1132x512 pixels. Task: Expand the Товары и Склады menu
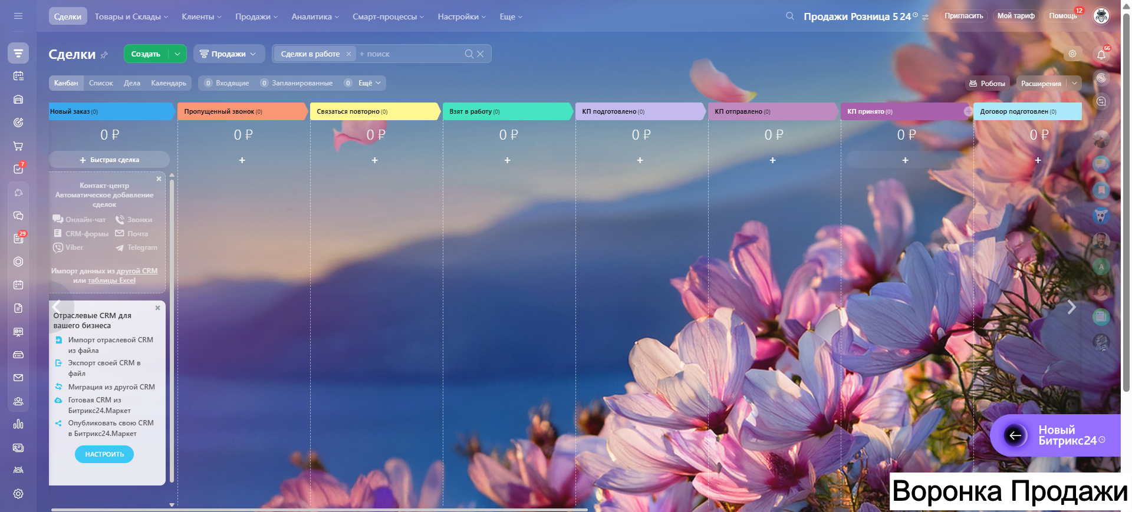(131, 16)
